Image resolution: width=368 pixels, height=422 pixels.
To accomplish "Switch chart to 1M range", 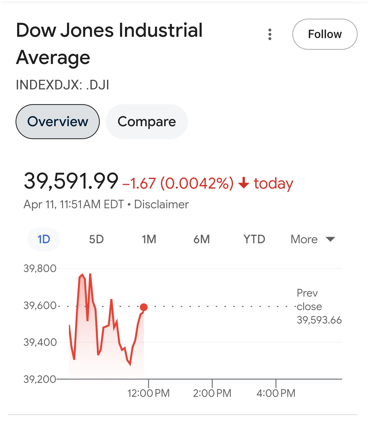I will 149,239.
